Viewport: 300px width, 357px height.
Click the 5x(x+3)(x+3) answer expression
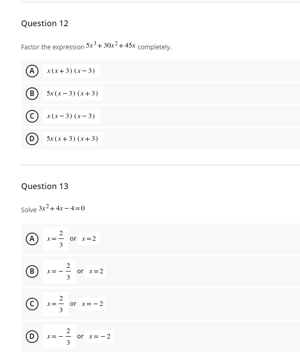pos(72,139)
